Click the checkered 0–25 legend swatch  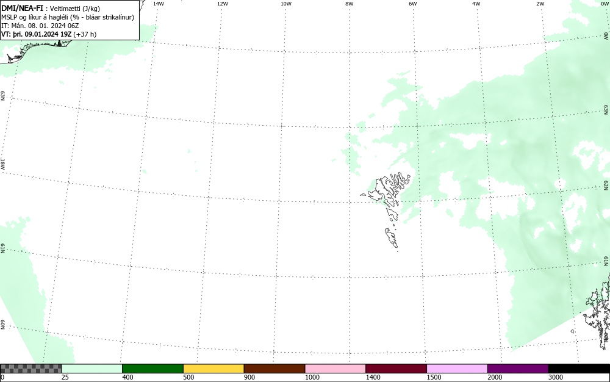pyautogui.click(x=30, y=369)
